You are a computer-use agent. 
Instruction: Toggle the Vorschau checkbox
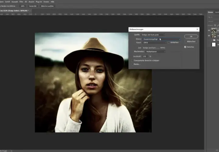[185, 47]
